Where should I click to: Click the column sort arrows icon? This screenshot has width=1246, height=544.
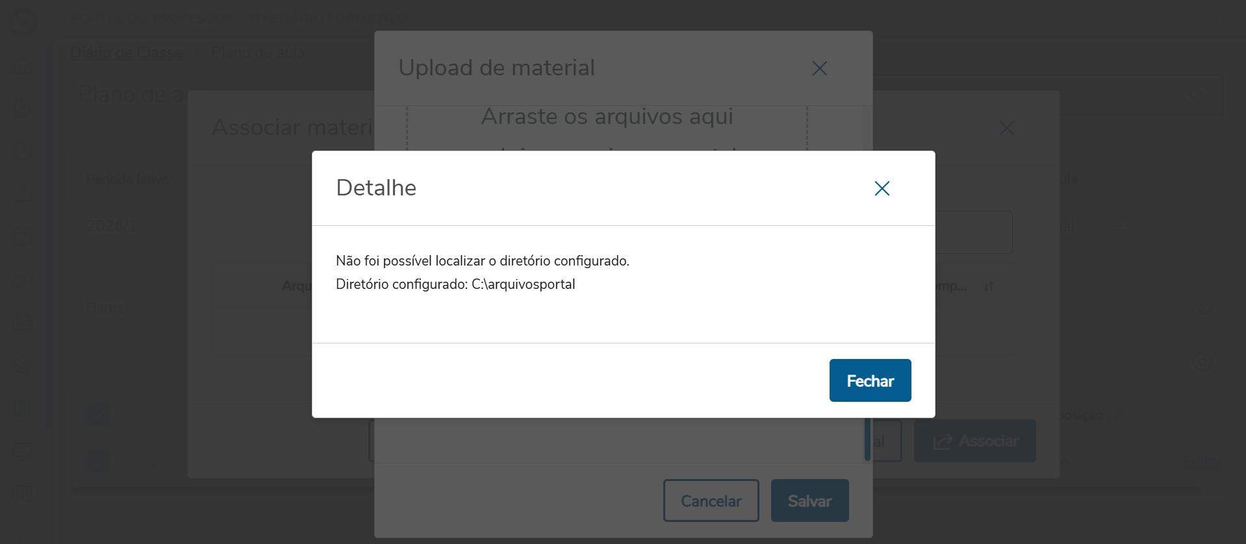point(988,286)
